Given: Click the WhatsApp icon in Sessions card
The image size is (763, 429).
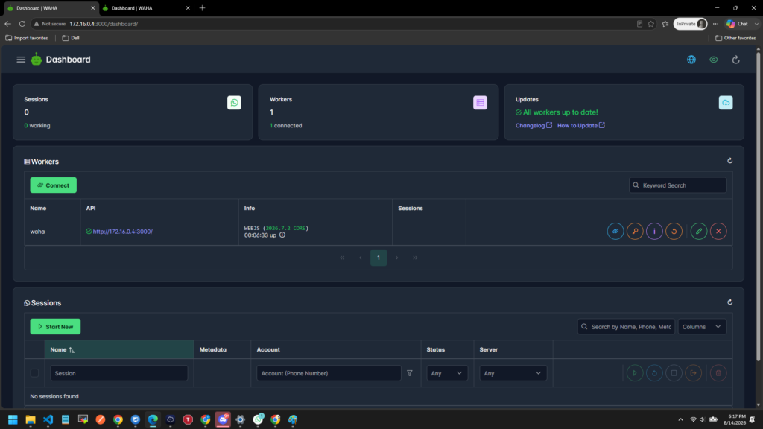Looking at the screenshot, I should click(x=234, y=103).
